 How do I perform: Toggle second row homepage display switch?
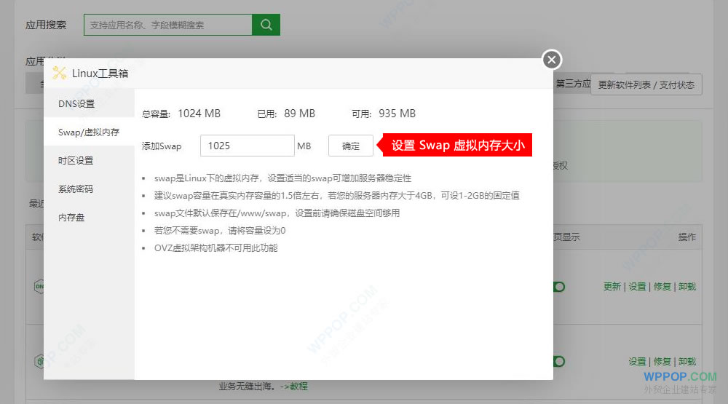558,361
